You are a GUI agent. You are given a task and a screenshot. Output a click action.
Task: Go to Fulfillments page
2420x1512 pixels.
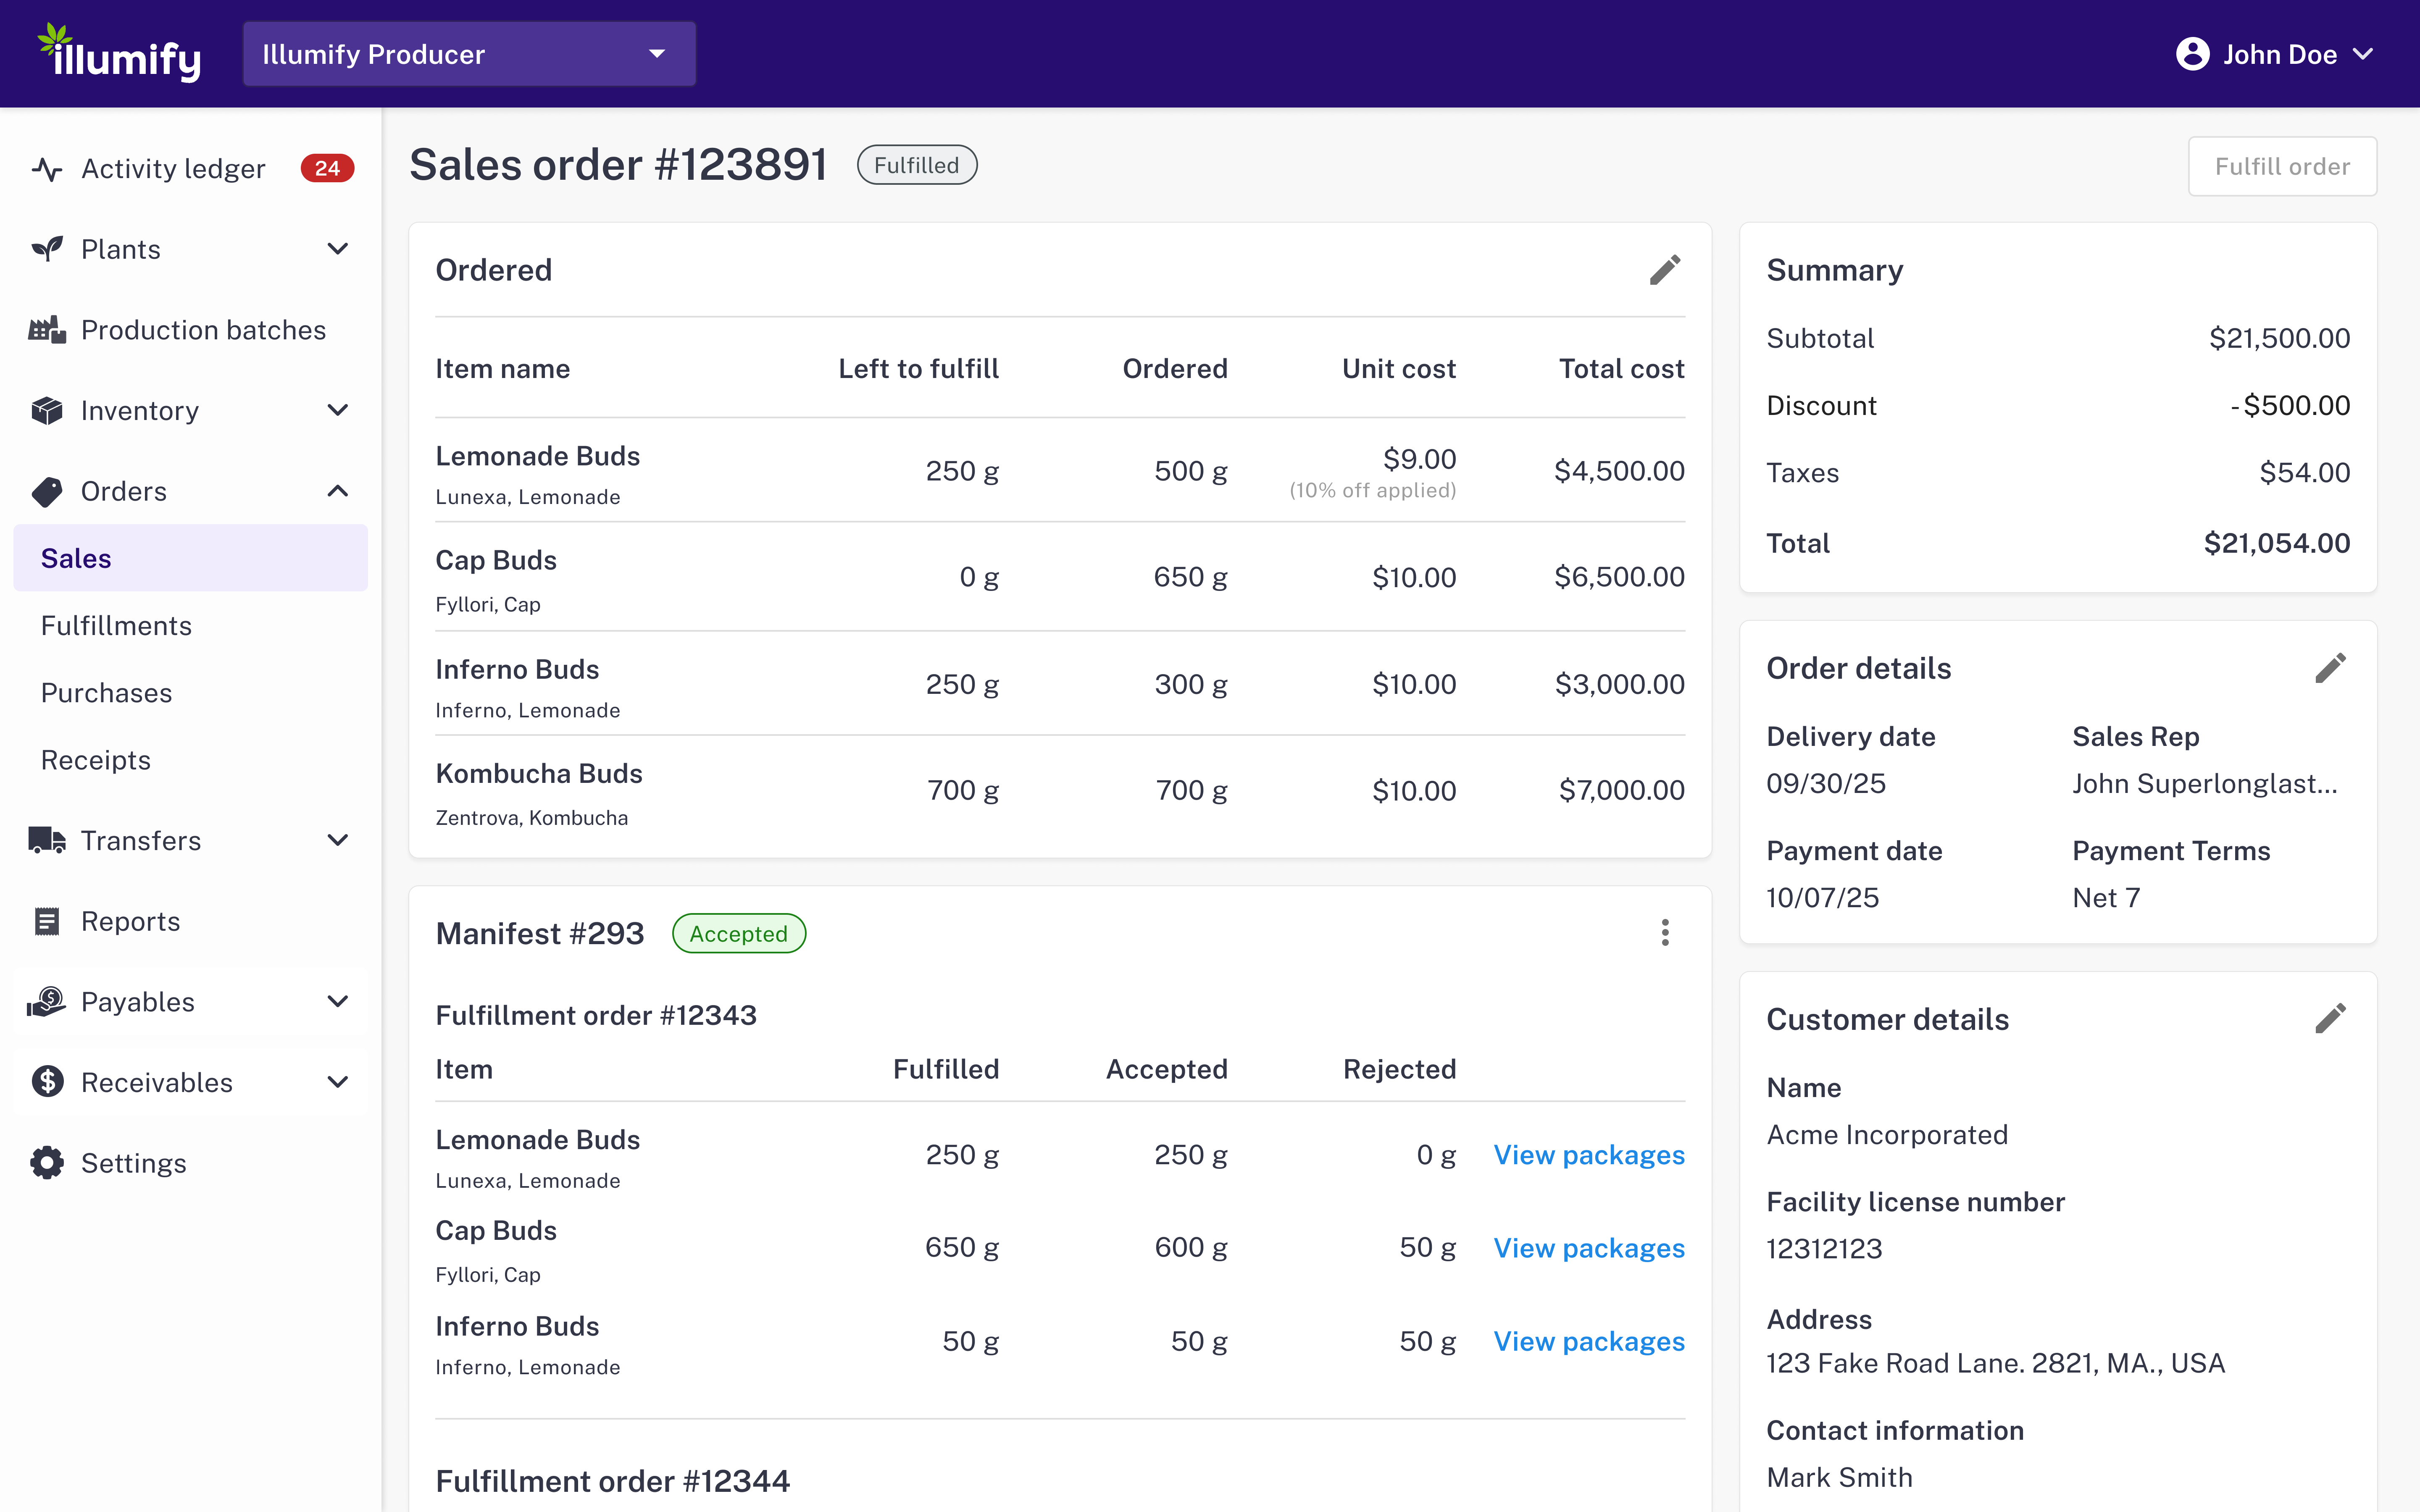[x=191, y=625]
